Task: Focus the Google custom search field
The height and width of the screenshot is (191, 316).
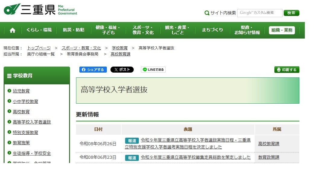Action: coord(260,13)
